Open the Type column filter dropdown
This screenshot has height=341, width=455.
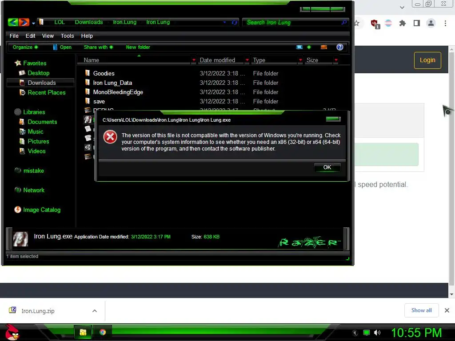[x=300, y=60]
